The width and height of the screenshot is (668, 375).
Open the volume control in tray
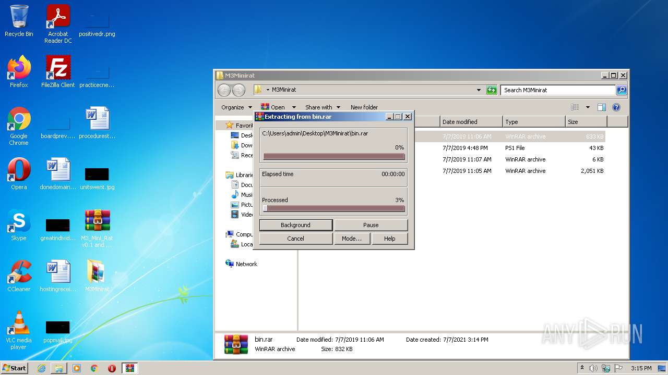click(593, 368)
